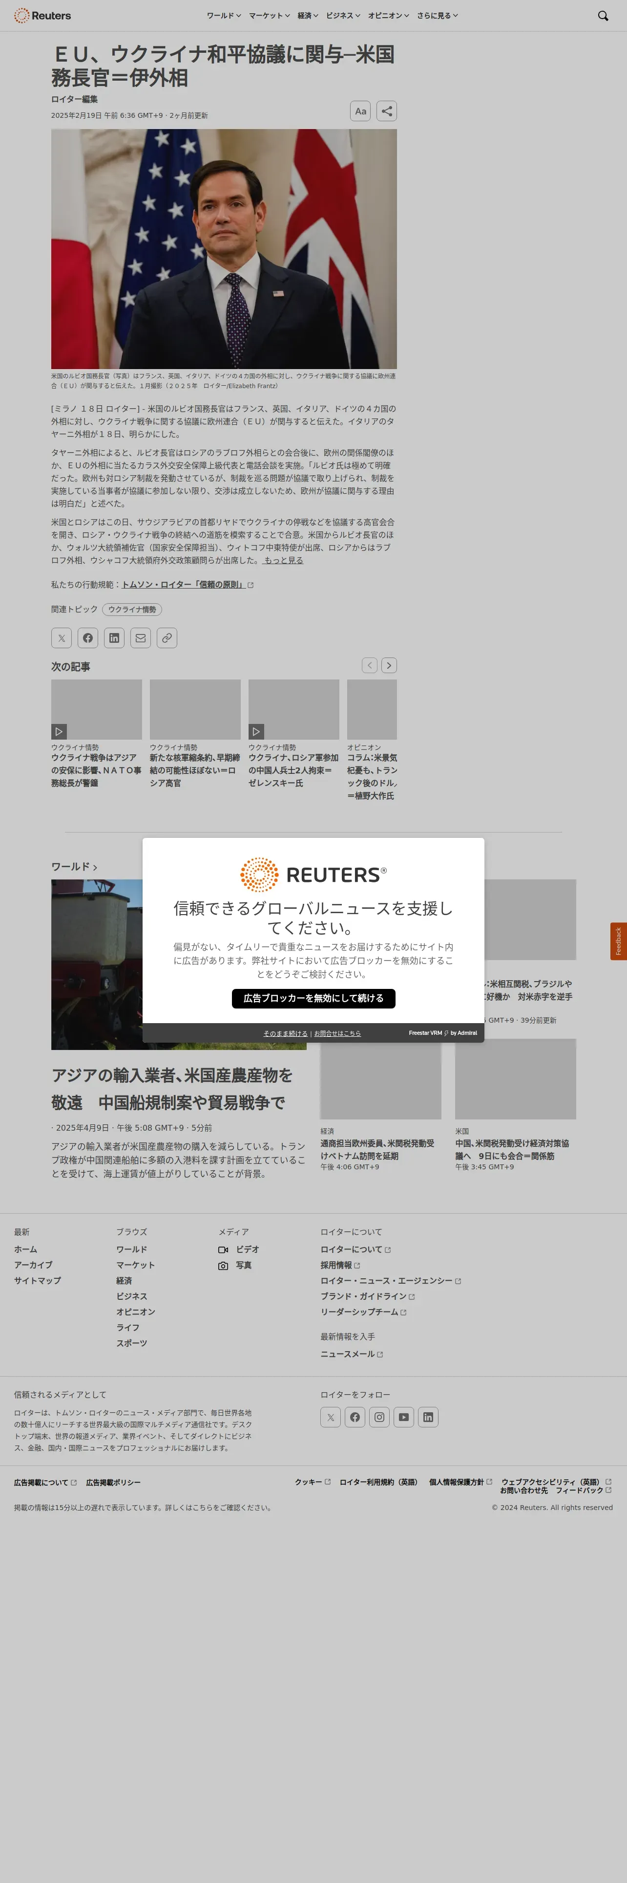Go to next articles carousel arrow

[x=389, y=665]
